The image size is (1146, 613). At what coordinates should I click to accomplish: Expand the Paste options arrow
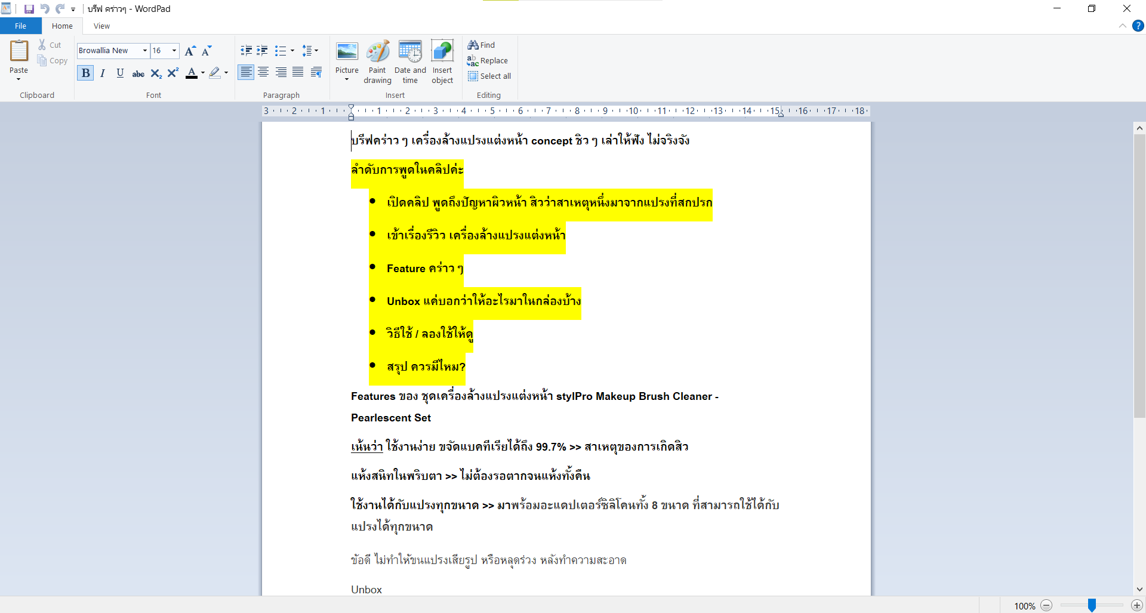pyautogui.click(x=19, y=79)
